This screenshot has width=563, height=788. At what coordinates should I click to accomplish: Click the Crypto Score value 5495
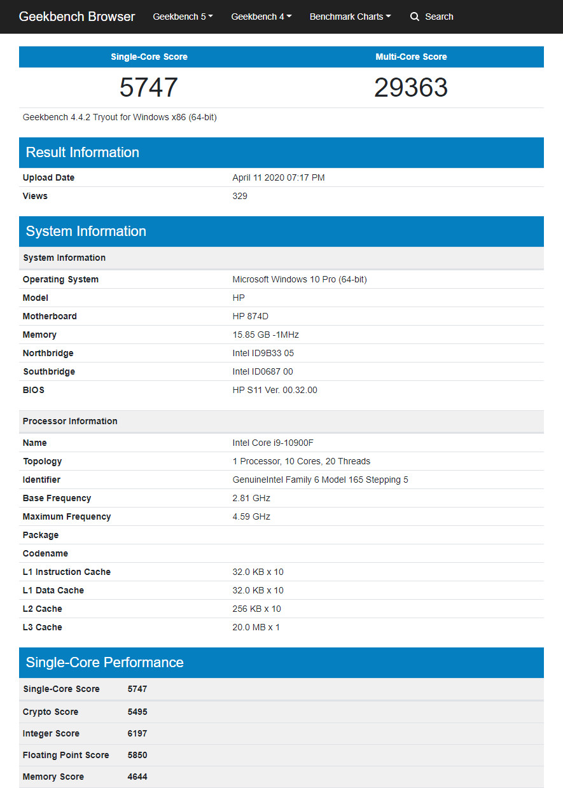click(137, 712)
